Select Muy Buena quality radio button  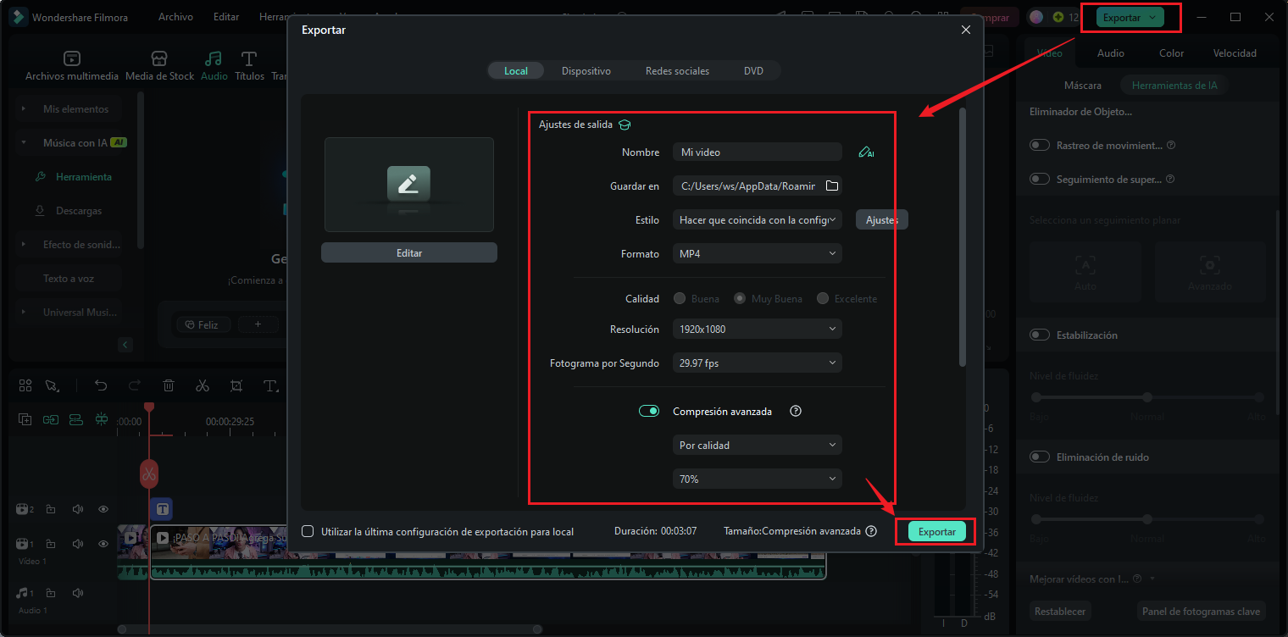point(740,298)
